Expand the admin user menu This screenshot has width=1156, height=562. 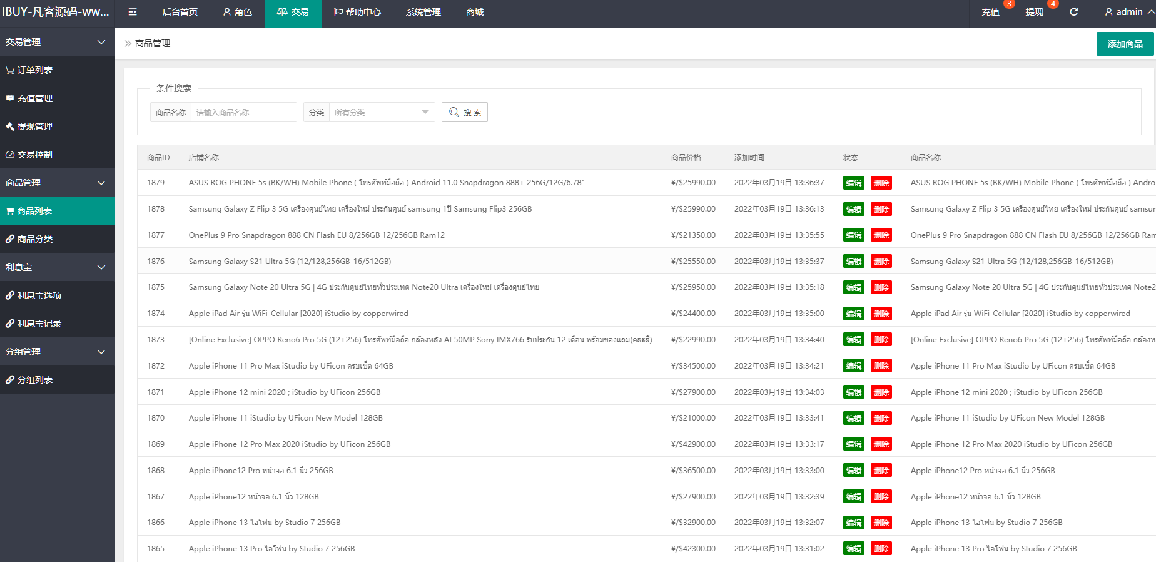(x=1129, y=12)
